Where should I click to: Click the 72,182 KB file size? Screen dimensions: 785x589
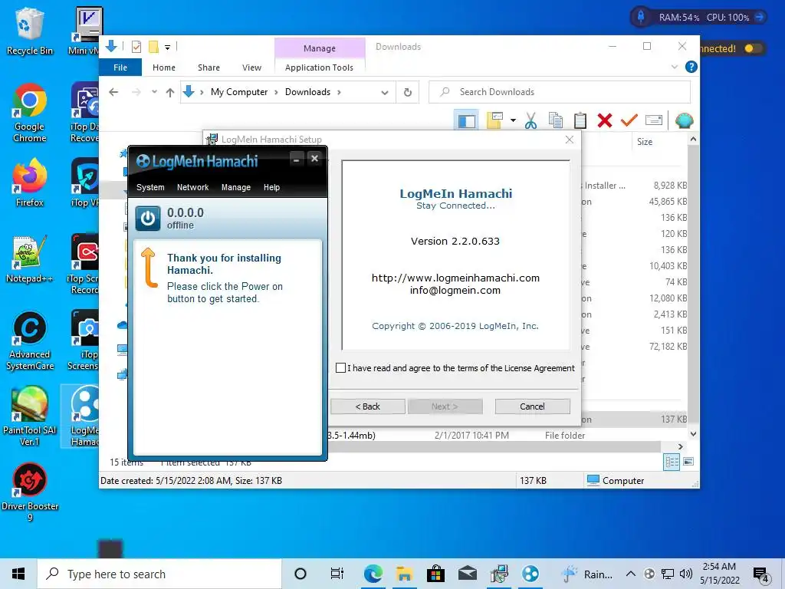click(x=668, y=347)
